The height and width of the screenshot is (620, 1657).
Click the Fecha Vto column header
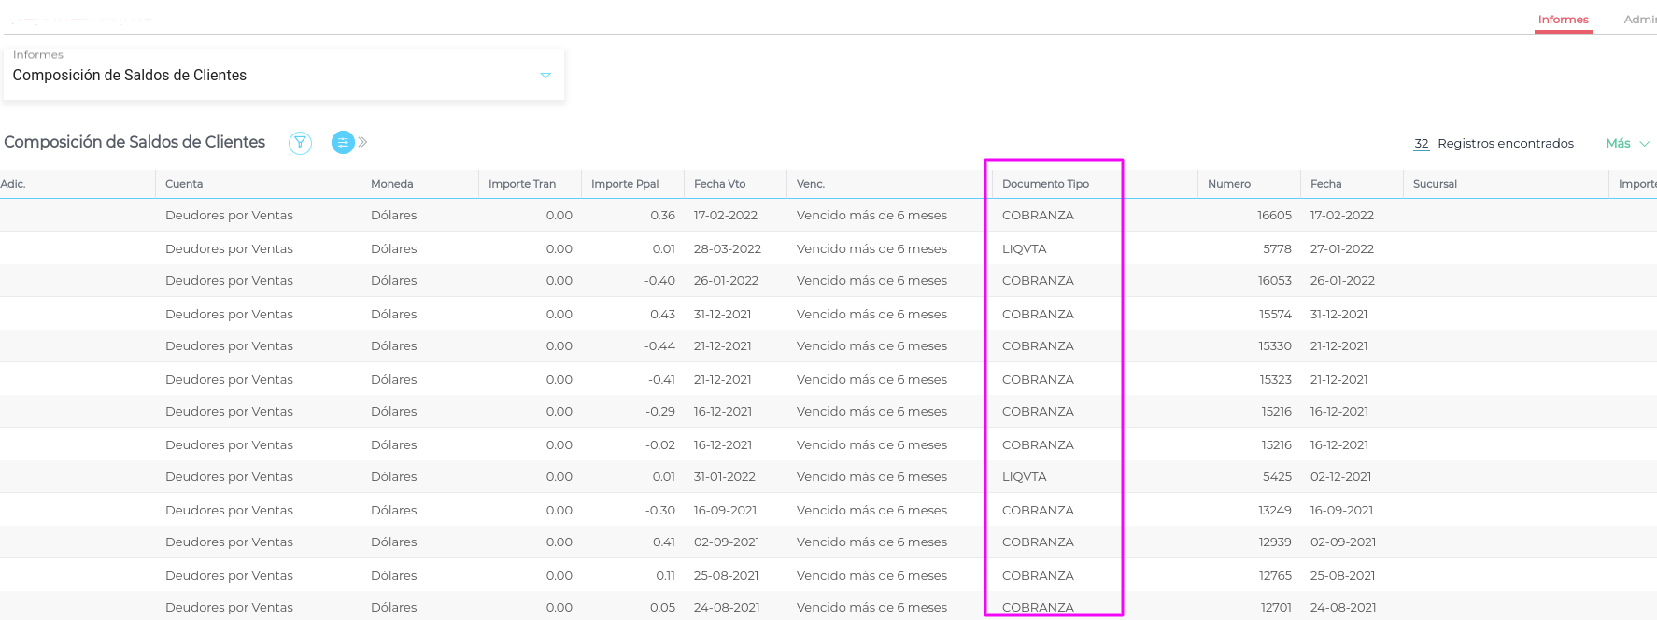(x=719, y=184)
